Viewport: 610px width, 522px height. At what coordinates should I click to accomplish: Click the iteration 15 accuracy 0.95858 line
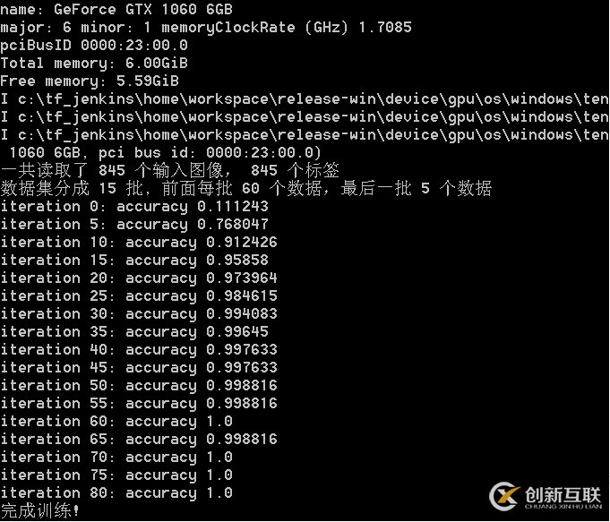pos(134,260)
